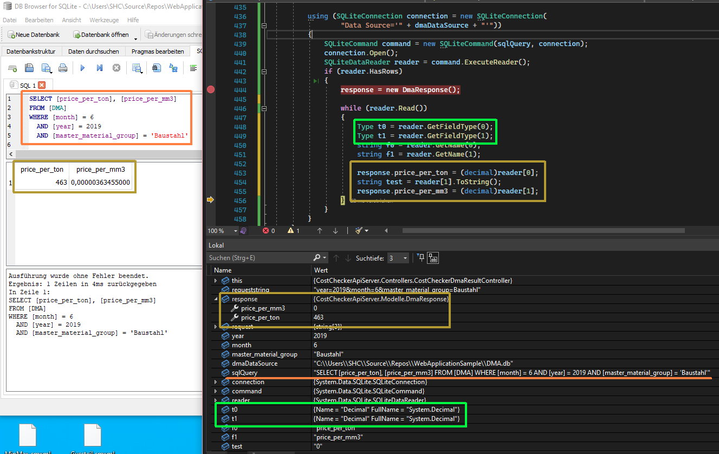Click the open new tab icon
Viewport: 719px width, 454px height.
coord(12,68)
